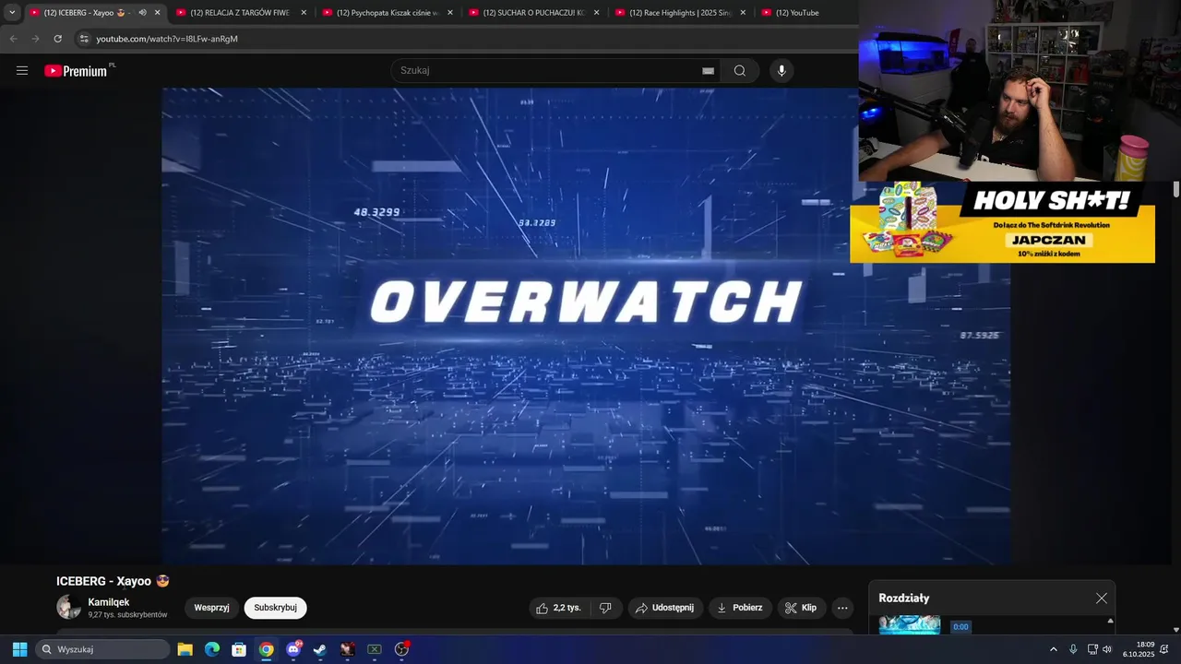This screenshot has height=664, width=1181.
Task: Close the SUCHAR O PUCHACZU tab
Action: (596, 13)
